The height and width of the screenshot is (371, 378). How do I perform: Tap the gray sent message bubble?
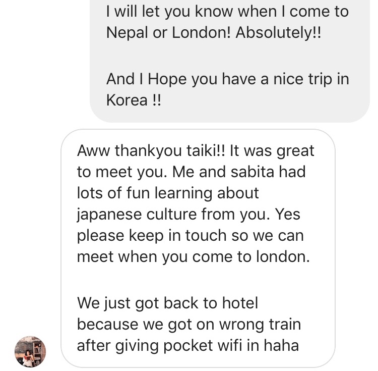click(x=229, y=61)
